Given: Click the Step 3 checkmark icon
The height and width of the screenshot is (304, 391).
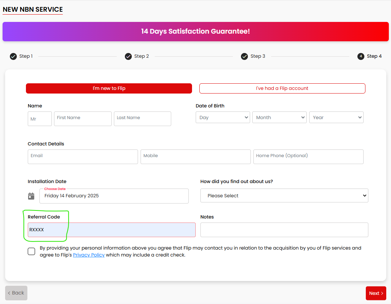Looking at the screenshot, I should [x=244, y=56].
